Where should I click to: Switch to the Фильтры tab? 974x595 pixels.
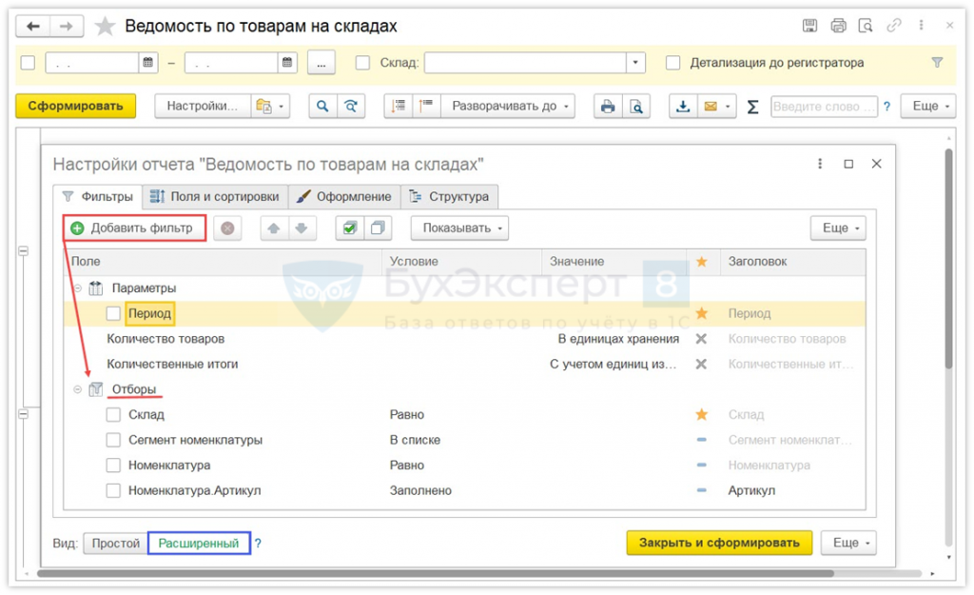point(98,196)
